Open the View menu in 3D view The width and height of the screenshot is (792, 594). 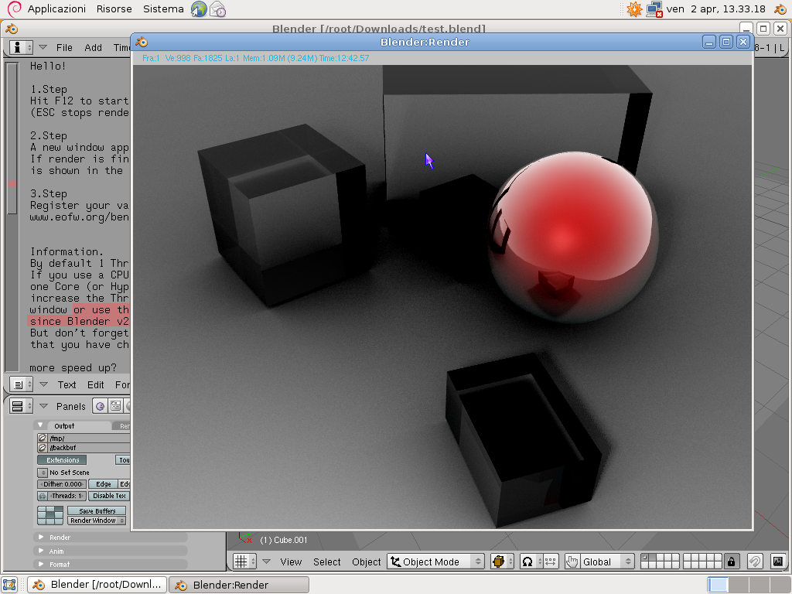pyautogui.click(x=291, y=562)
